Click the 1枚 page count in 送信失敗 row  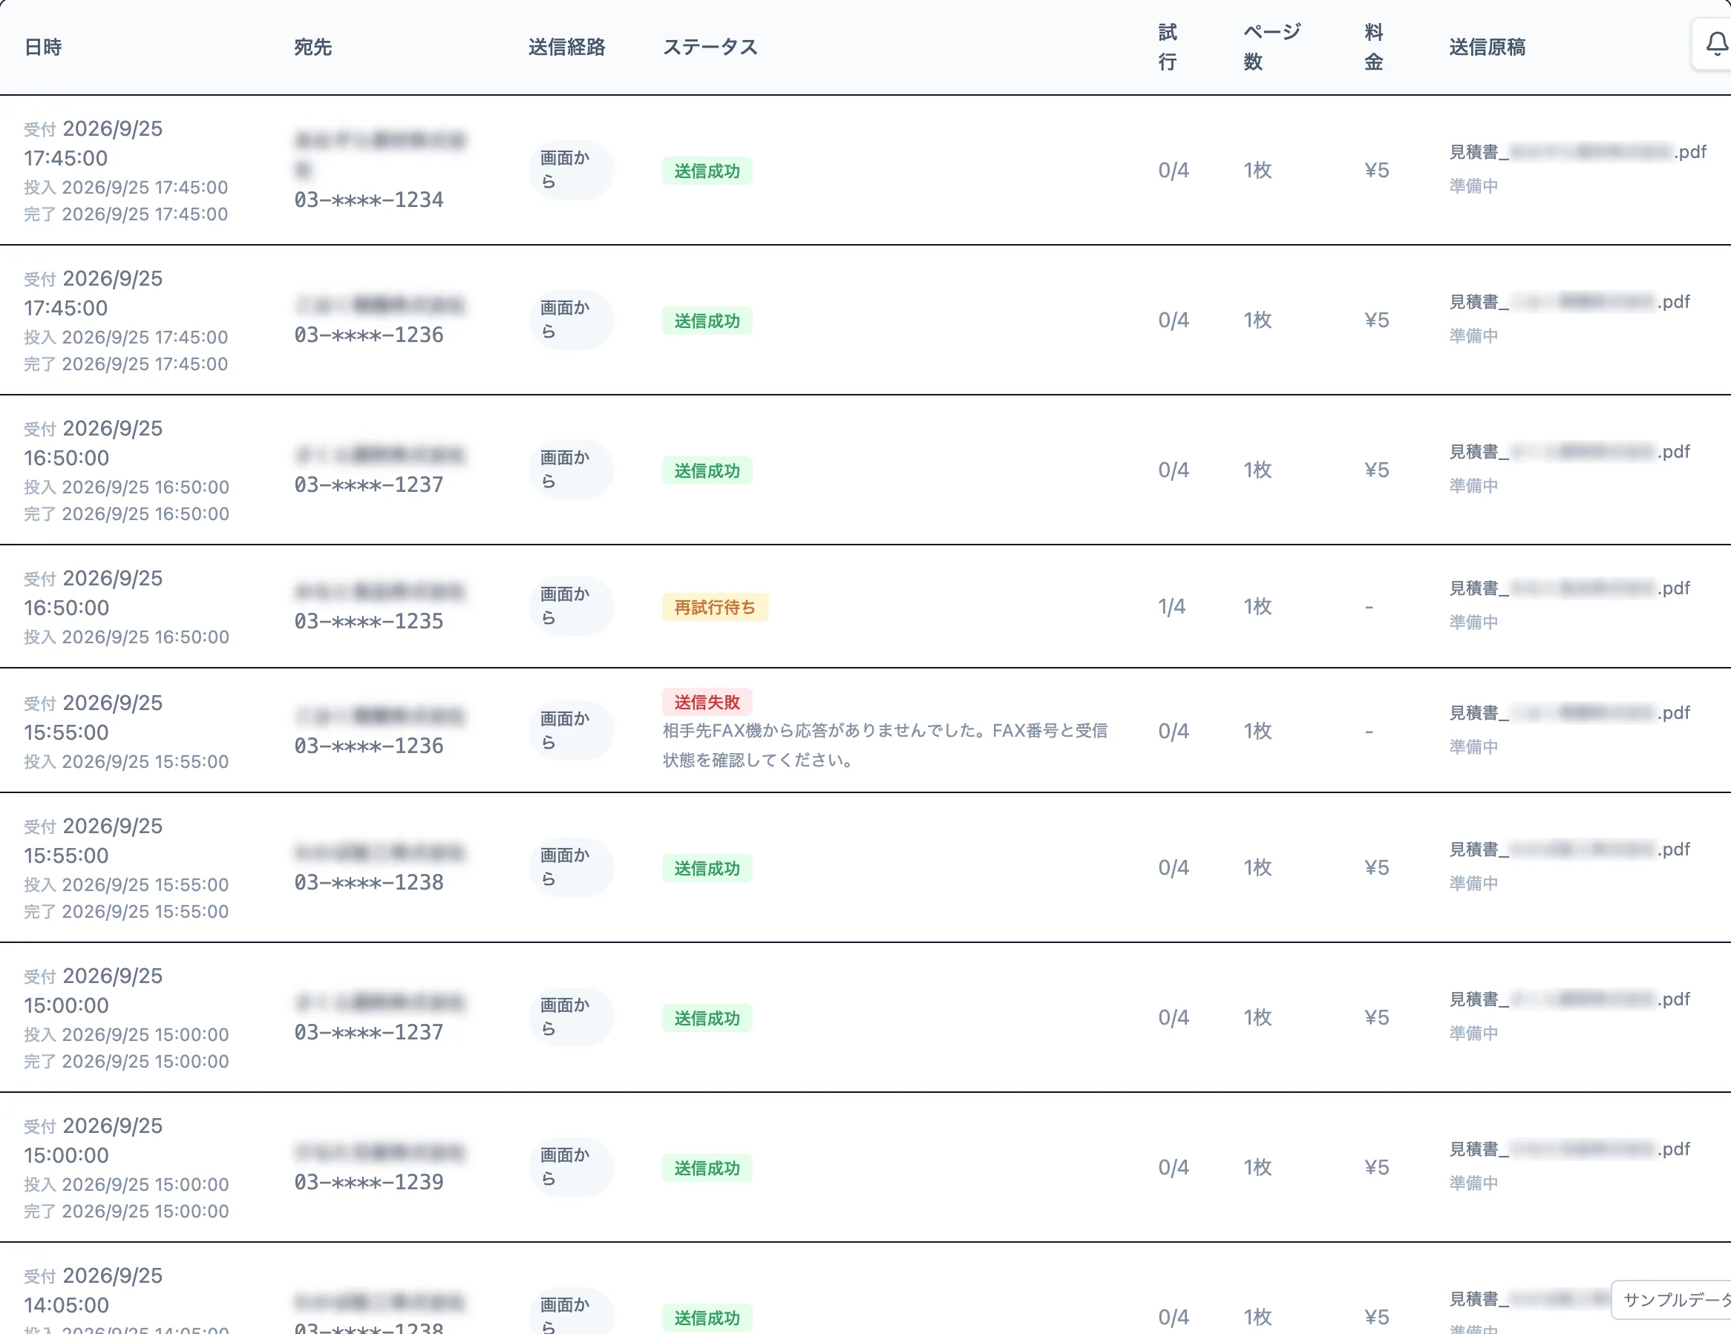pyautogui.click(x=1257, y=730)
